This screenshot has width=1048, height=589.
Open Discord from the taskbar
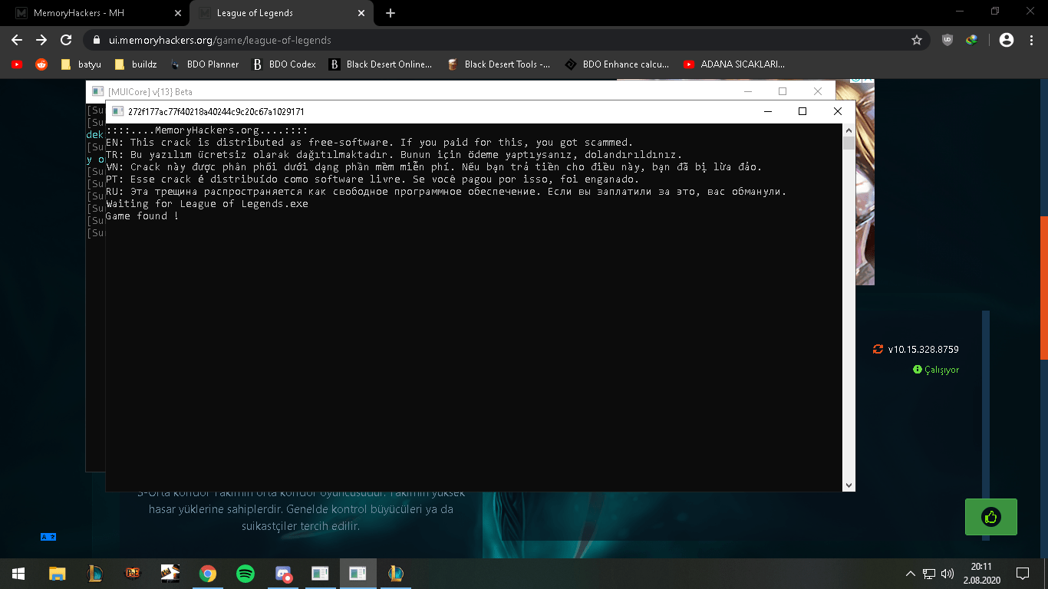283,573
